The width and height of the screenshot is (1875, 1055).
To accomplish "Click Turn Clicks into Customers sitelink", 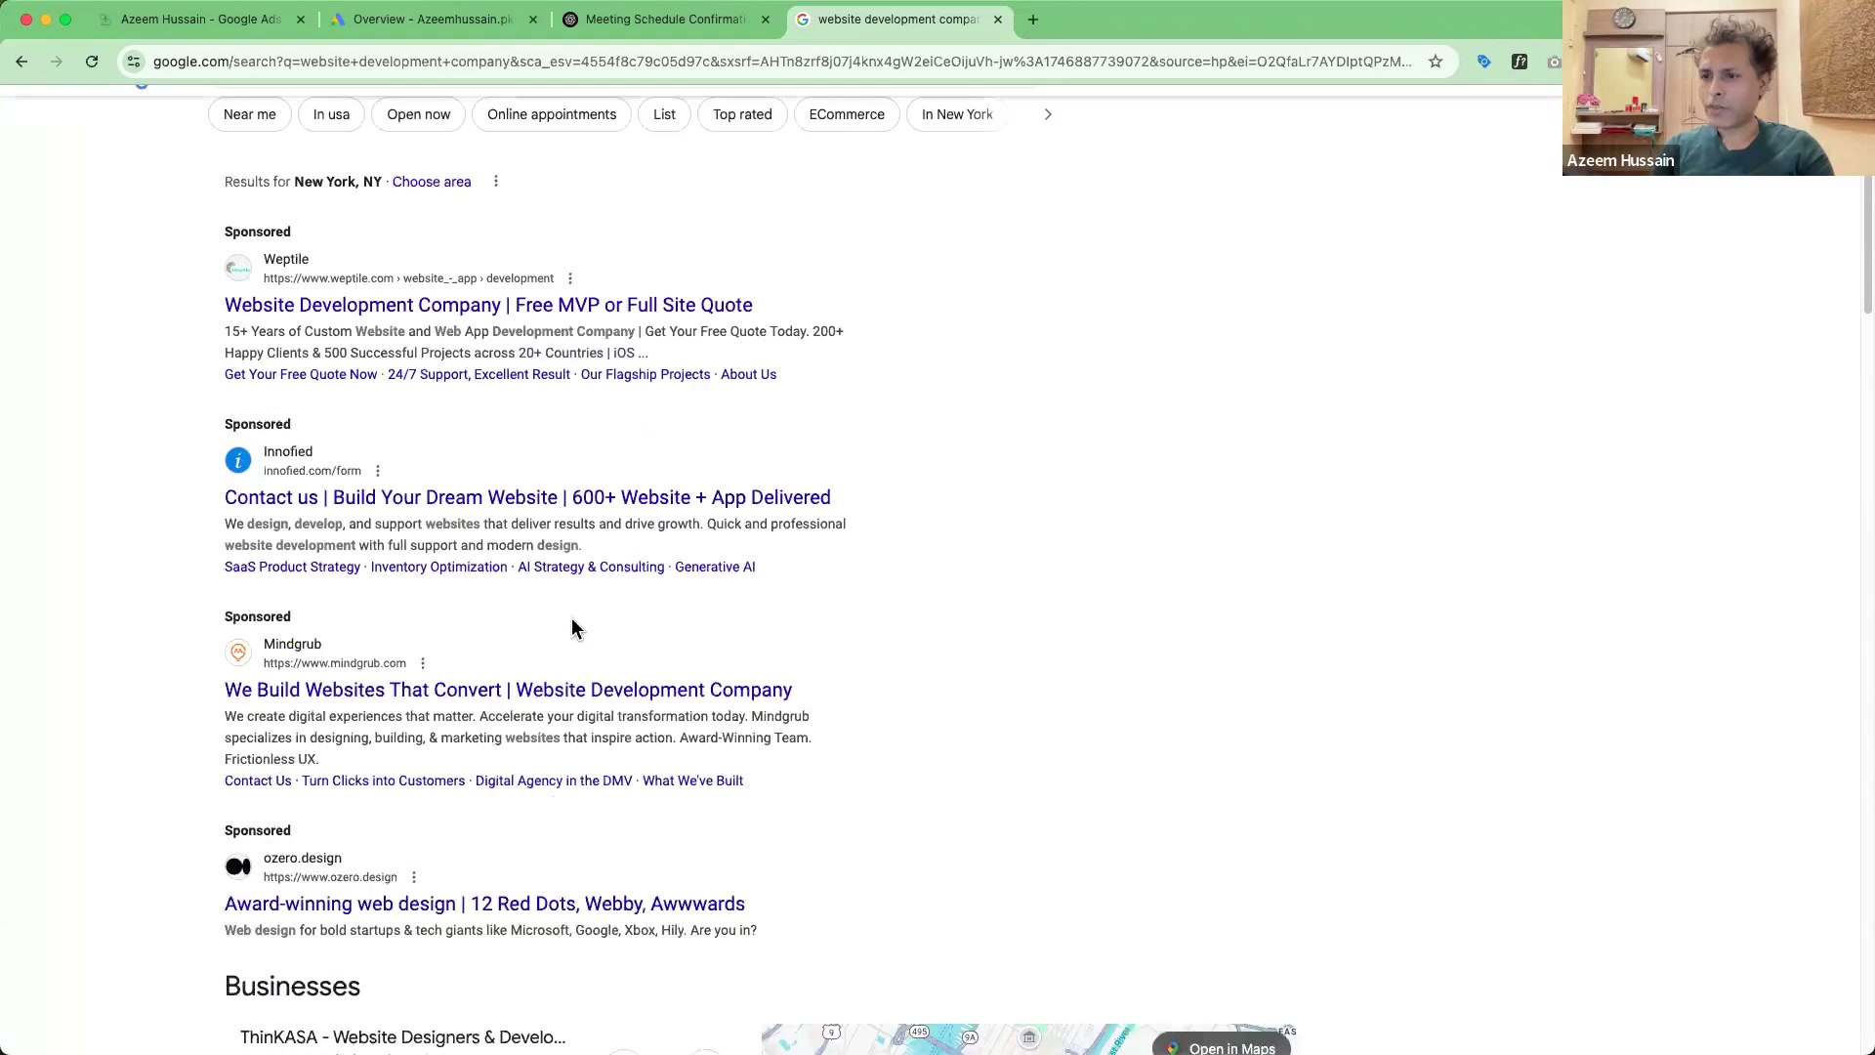I will pos(383,781).
